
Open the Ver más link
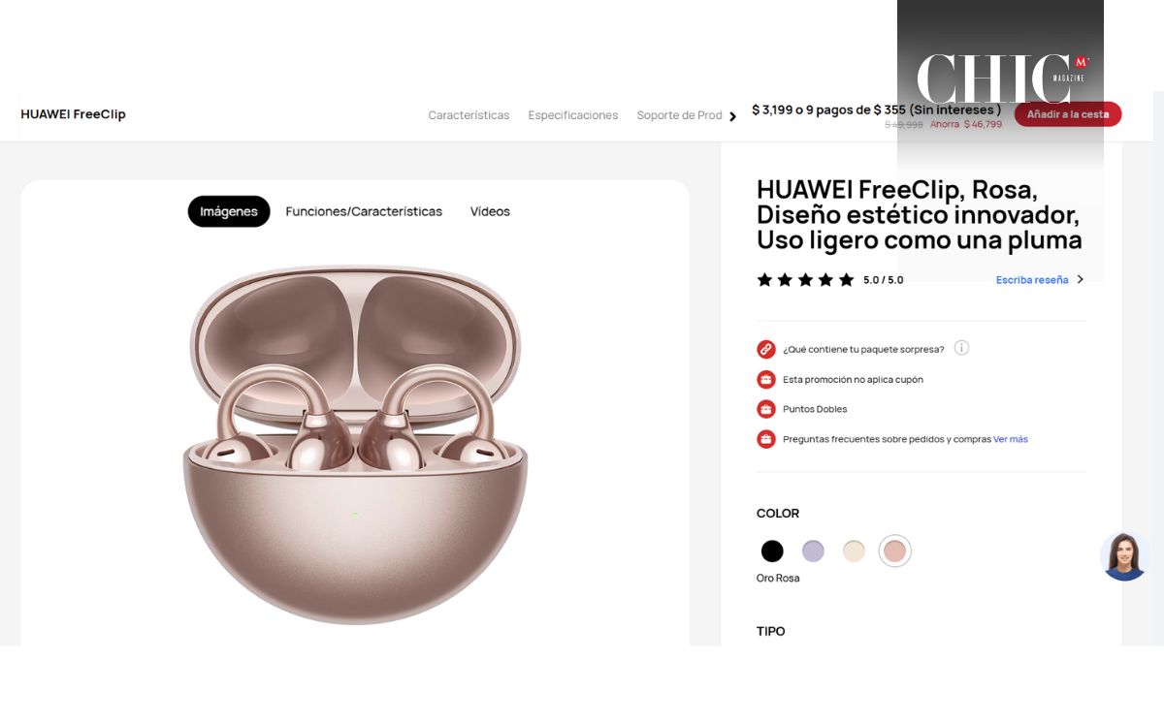[1011, 439]
